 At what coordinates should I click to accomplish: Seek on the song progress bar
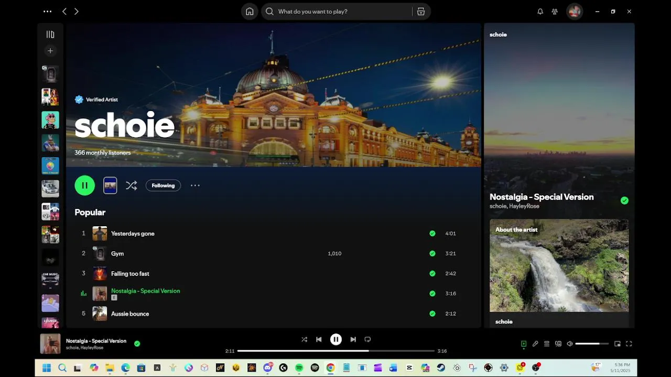[x=336, y=351]
